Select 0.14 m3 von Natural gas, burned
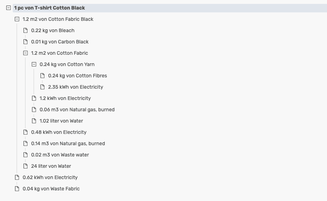The height and width of the screenshot is (201, 327). pos(68,143)
